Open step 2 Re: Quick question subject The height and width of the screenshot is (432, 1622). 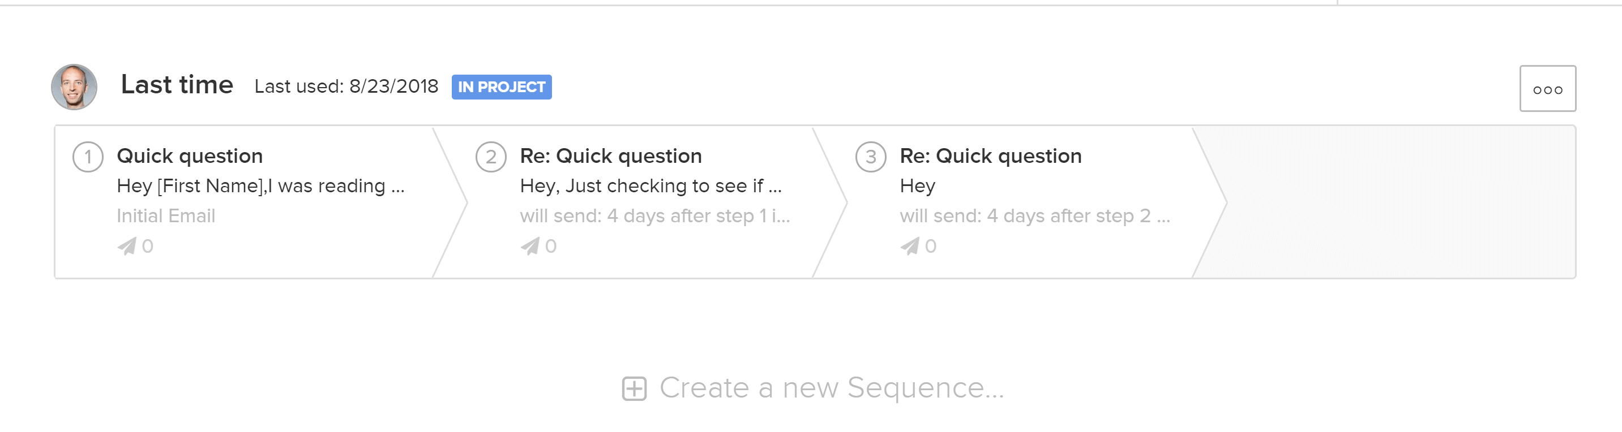(611, 156)
